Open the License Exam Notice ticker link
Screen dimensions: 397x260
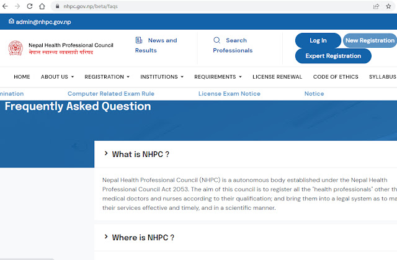pos(230,94)
